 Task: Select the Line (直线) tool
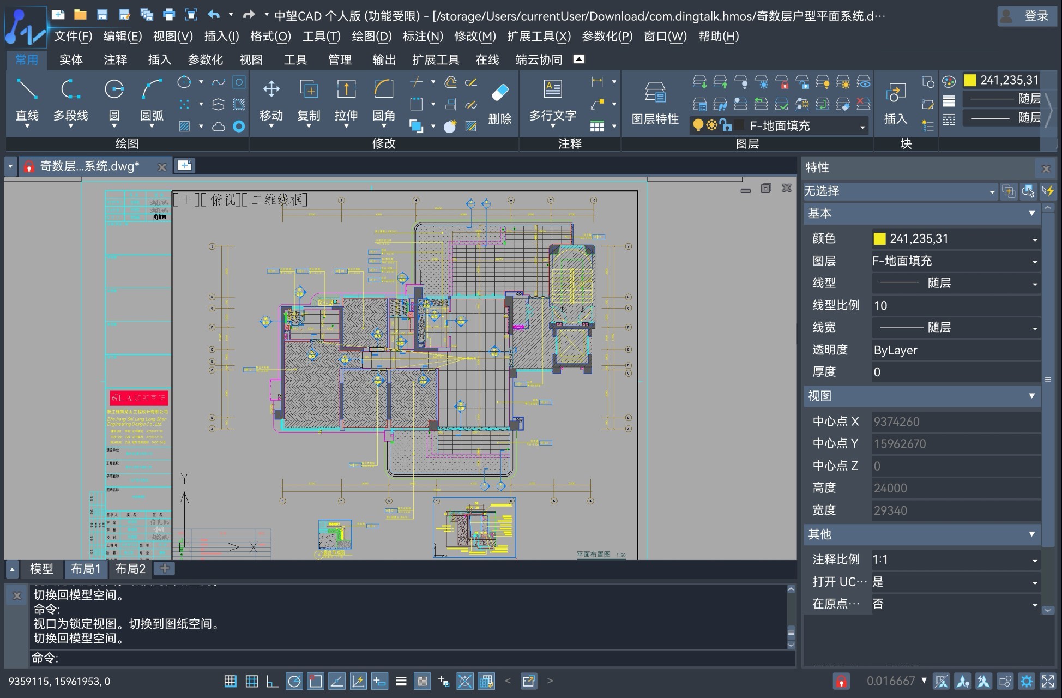pos(27,101)
